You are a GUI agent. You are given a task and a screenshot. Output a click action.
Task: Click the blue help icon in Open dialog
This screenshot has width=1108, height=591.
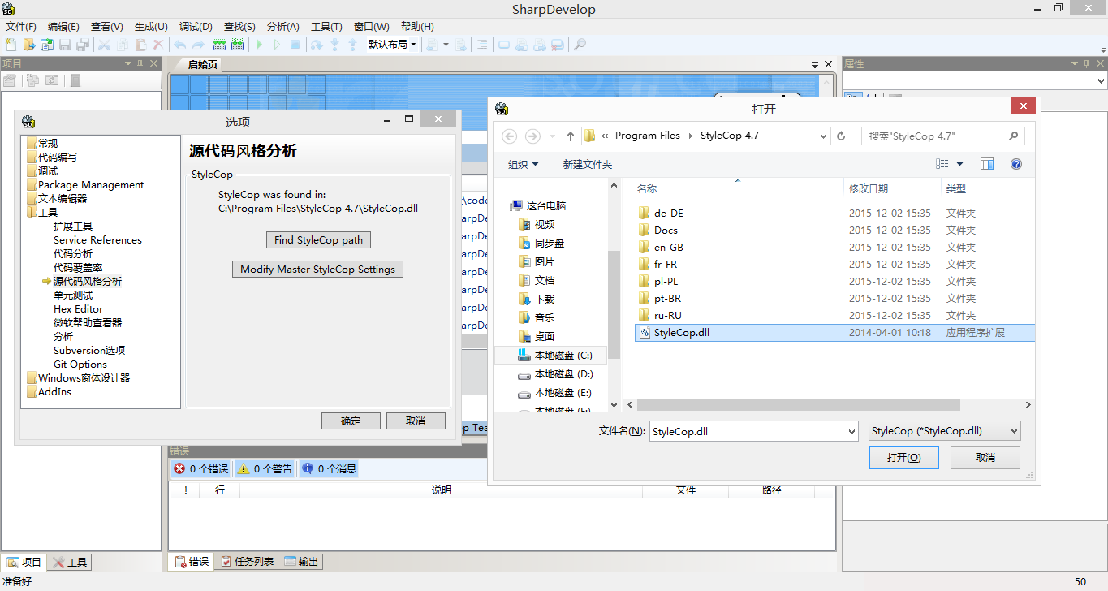[1015, 164]
